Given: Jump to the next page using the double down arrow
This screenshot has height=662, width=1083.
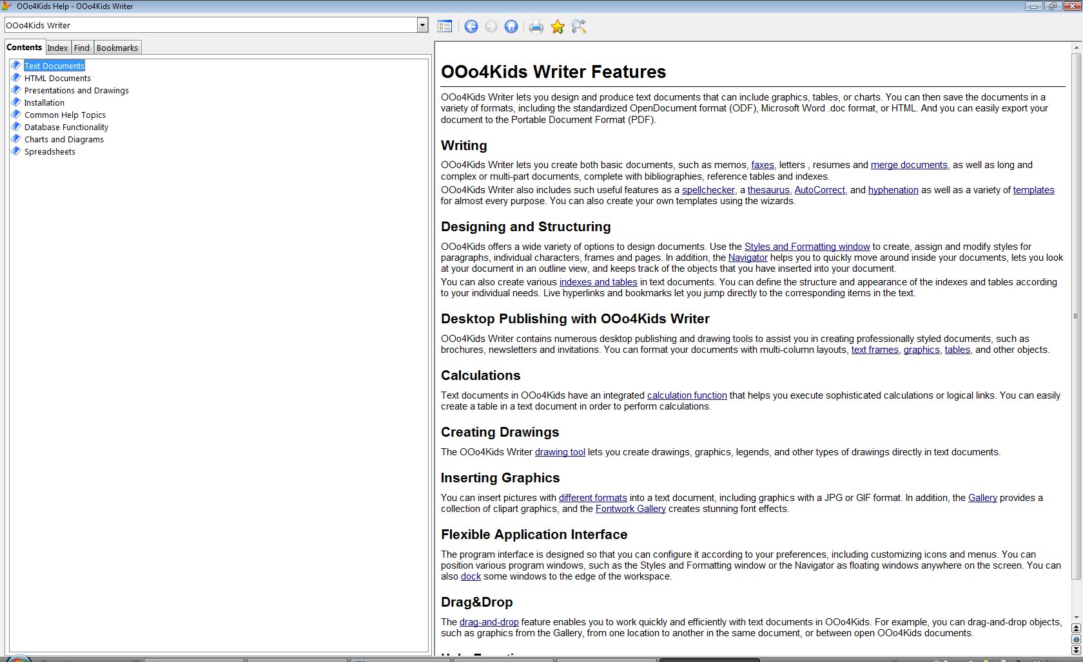Looking at the screenshot, I should pyautogui.click(x=1076, y=650).
